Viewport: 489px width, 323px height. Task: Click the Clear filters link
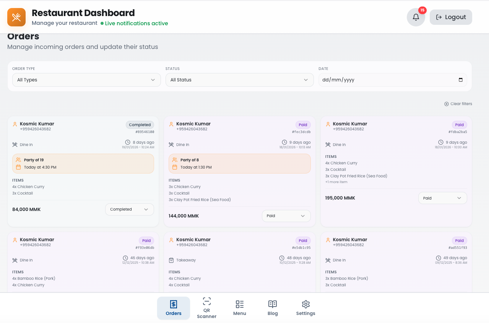[x=458, y=104]
